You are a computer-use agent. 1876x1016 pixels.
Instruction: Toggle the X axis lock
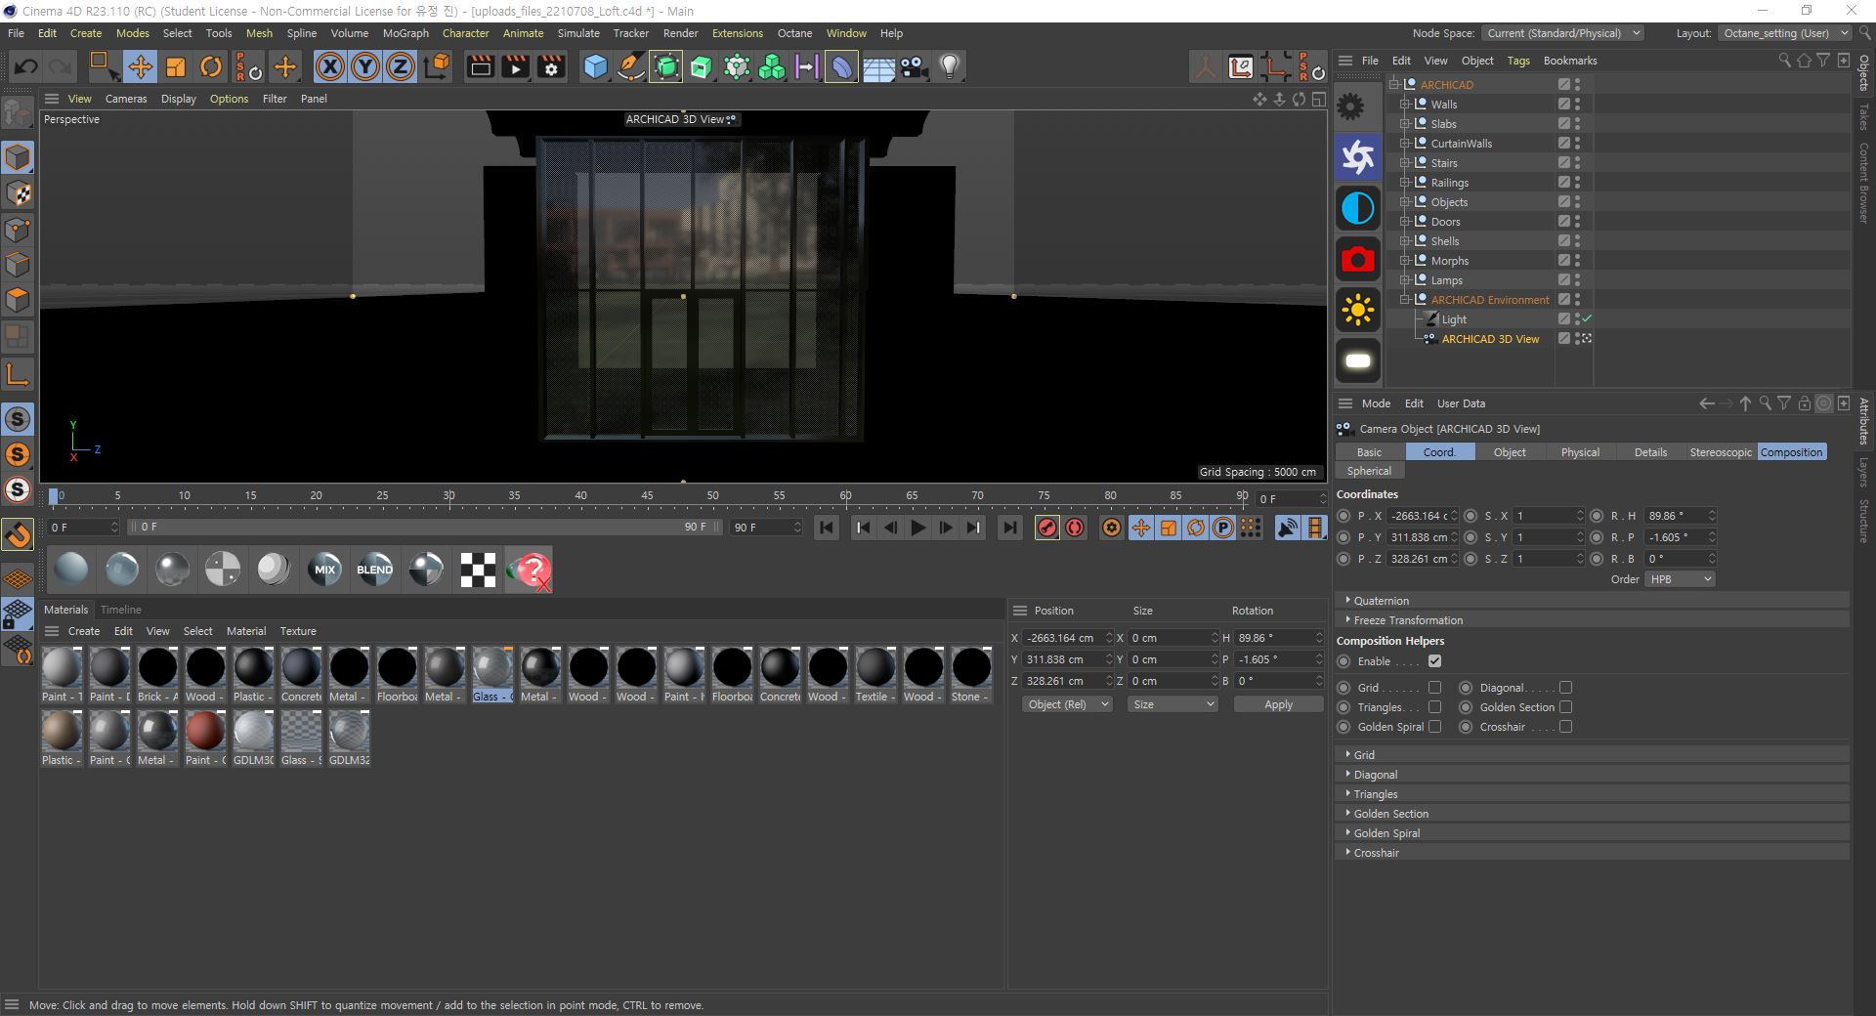[330, 66]
